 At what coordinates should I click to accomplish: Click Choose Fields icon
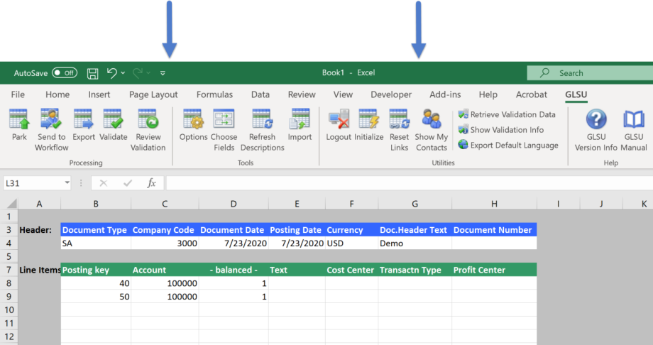[224, 130]
